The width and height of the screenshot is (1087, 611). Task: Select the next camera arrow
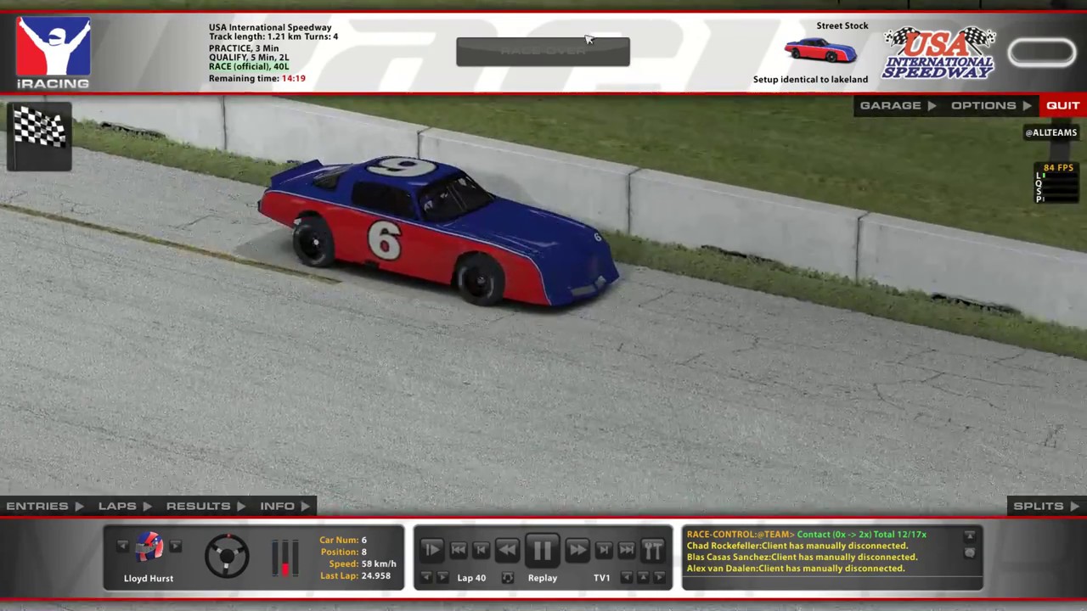click(x=659, y=578)
